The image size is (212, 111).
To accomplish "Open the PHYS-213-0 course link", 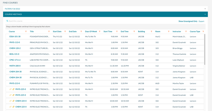I will coord(14,83).
